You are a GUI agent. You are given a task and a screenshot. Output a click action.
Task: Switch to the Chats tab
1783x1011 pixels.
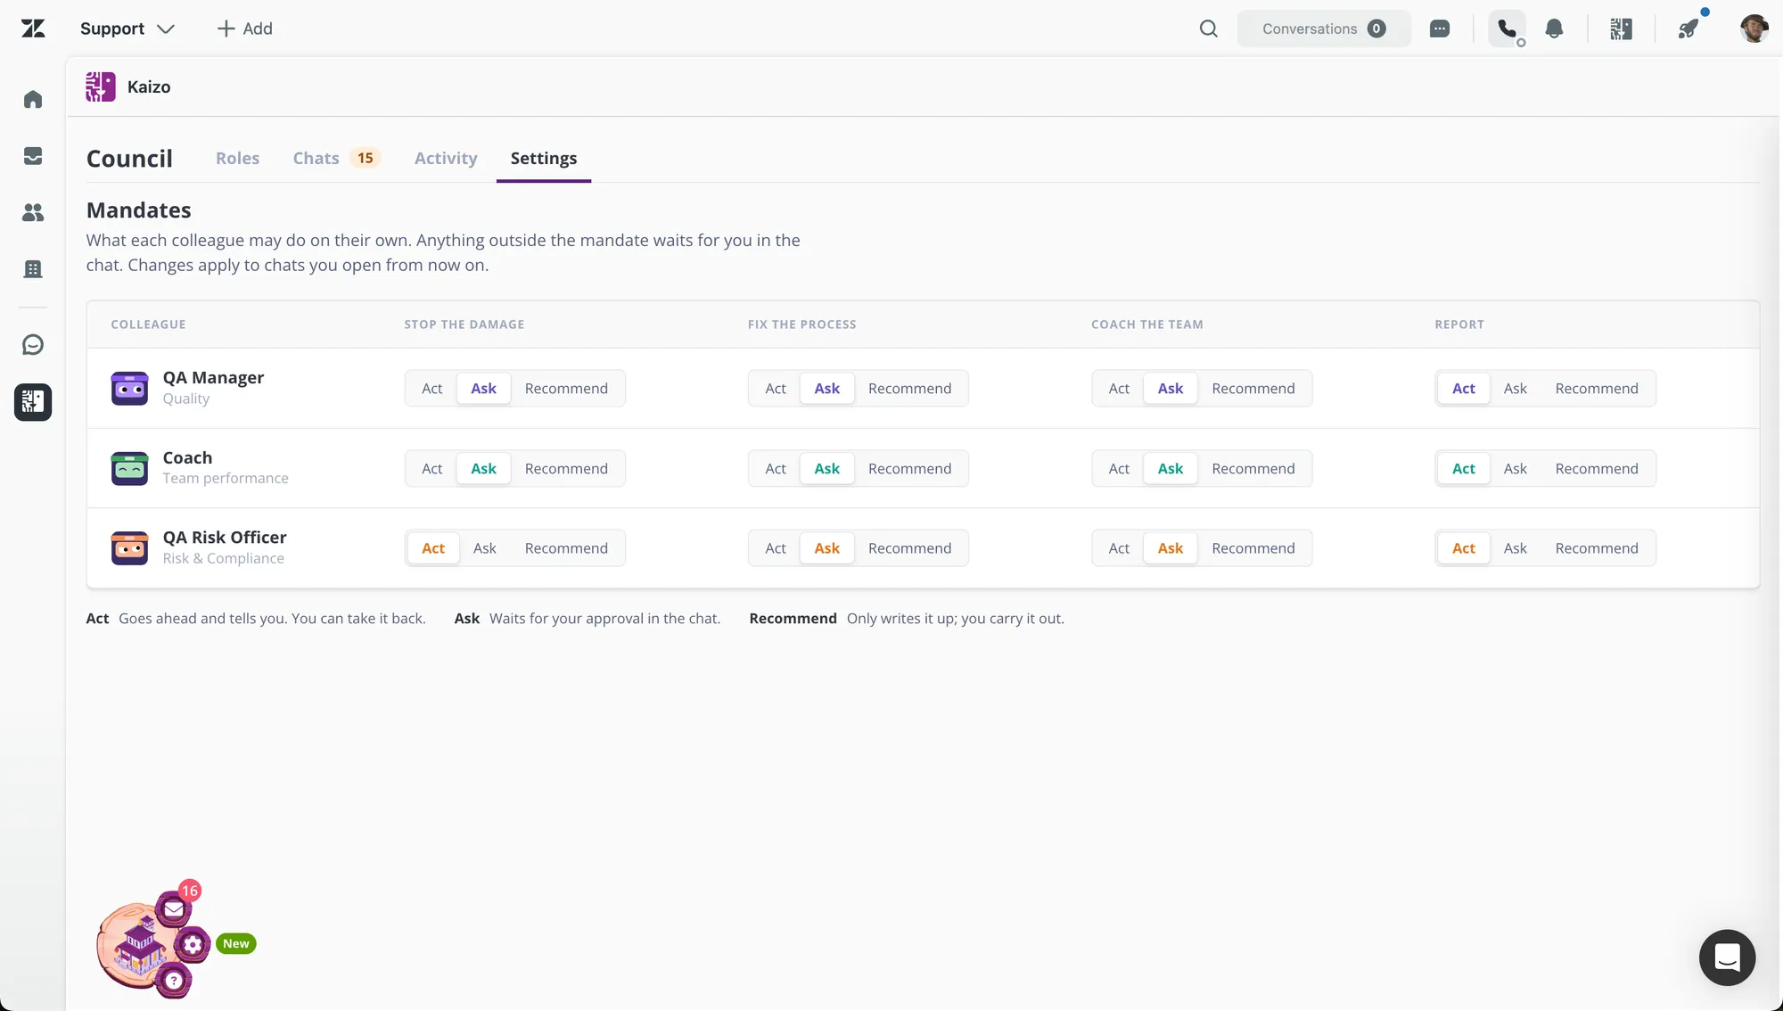[336, 158]
